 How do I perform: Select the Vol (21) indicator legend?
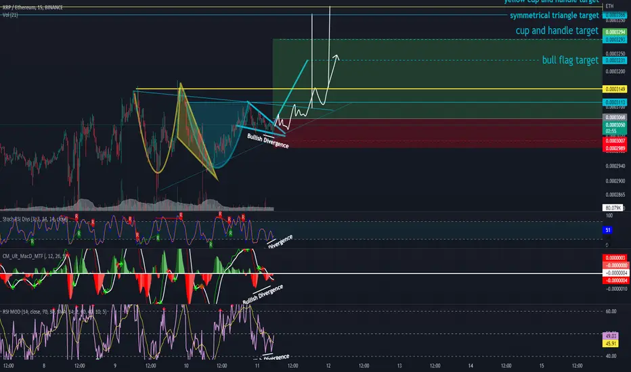10,15
